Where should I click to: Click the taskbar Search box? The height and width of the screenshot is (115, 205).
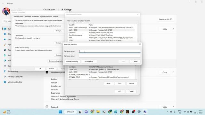pyautogui.click(x=70, y=112)
